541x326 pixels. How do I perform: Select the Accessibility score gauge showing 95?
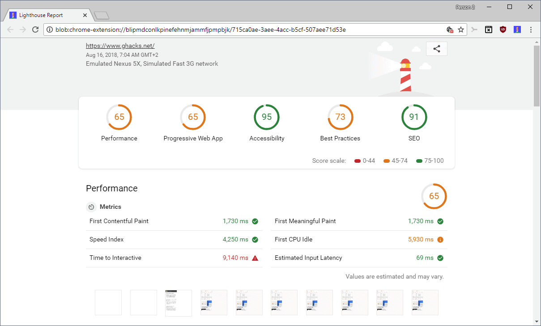click(x=267, y=117)
